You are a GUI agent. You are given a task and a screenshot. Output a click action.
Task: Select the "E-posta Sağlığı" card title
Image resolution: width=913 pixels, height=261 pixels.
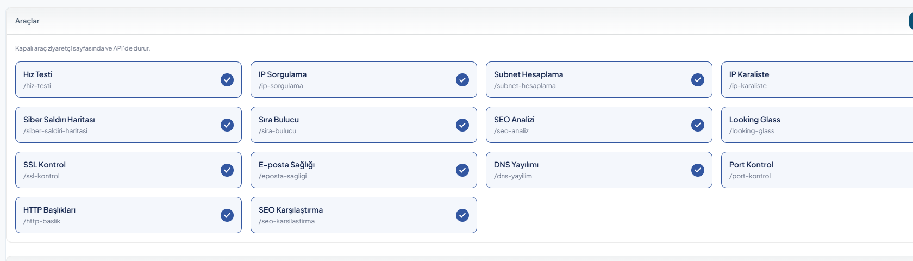pos(286,165)
